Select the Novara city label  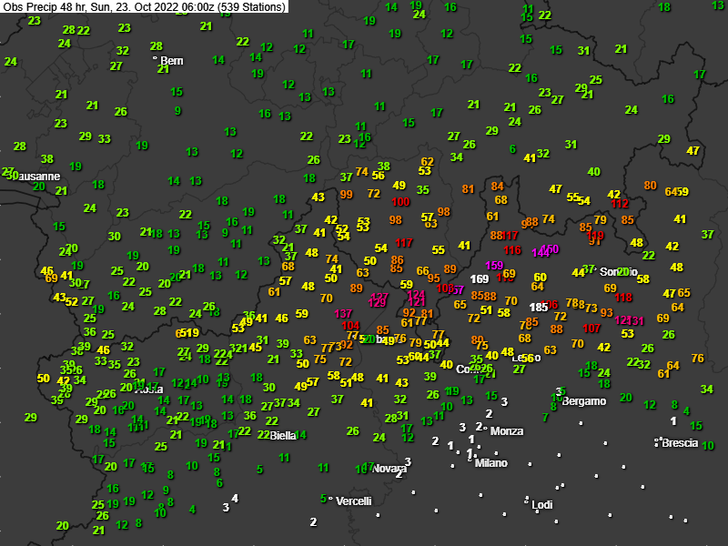(389, 469)
